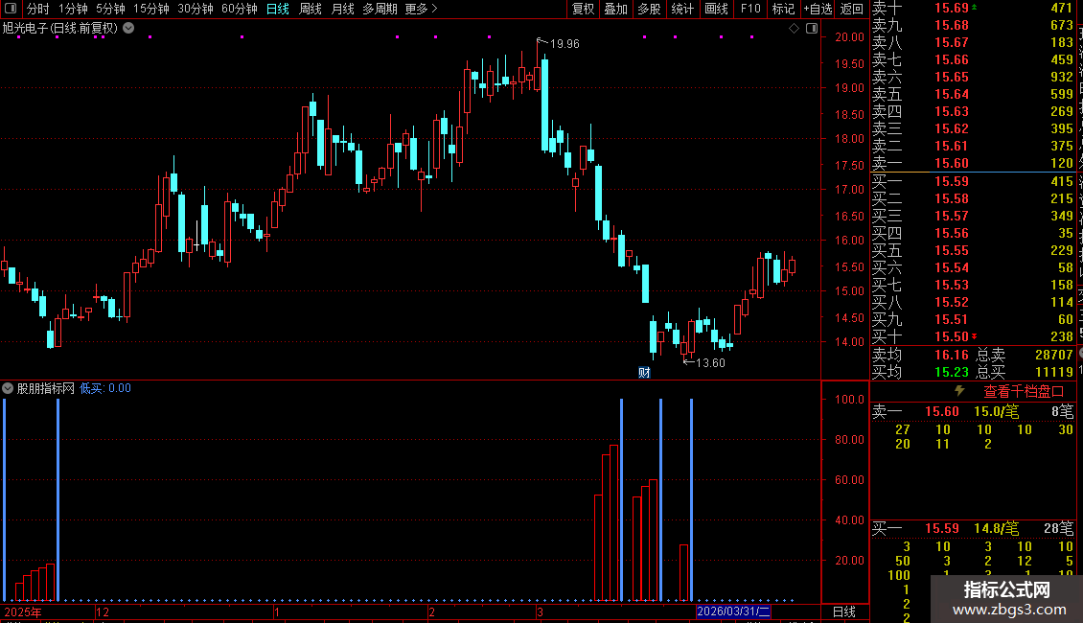Toggle the side panel icon on chart top-right

click(812, 29)
